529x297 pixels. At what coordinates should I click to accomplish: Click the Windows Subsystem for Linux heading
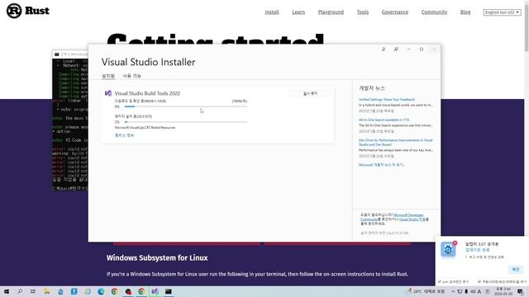[x=157, y=258]
